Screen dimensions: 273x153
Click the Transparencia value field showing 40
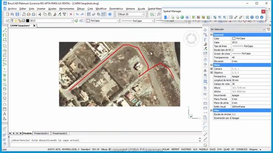251,57
